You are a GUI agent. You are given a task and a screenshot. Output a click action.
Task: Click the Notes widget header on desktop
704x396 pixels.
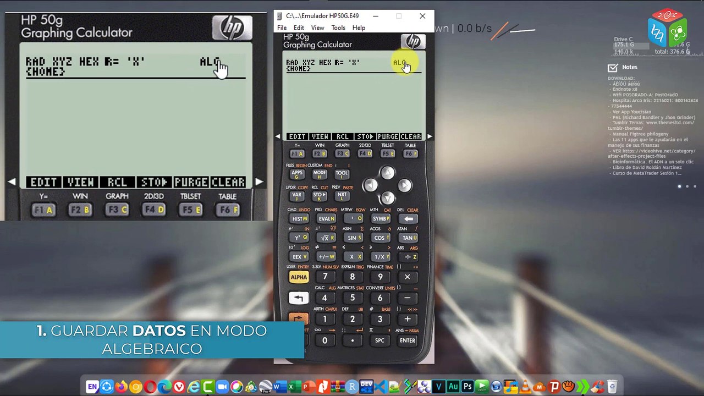(x=623, y=67)
